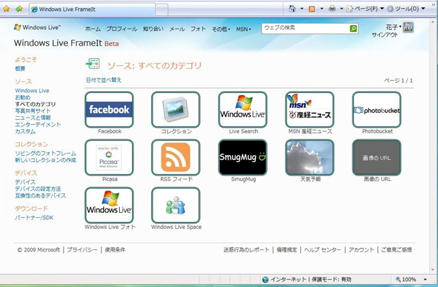Click the Windows Live logo
Viewport: 438px width, 287px height.
[x=37, y=27]
